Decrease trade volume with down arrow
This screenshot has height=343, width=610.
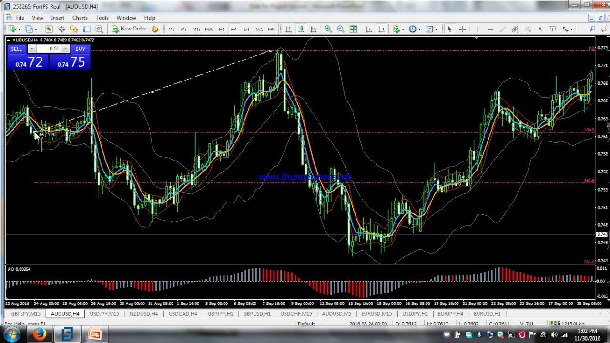click(31, 49)
